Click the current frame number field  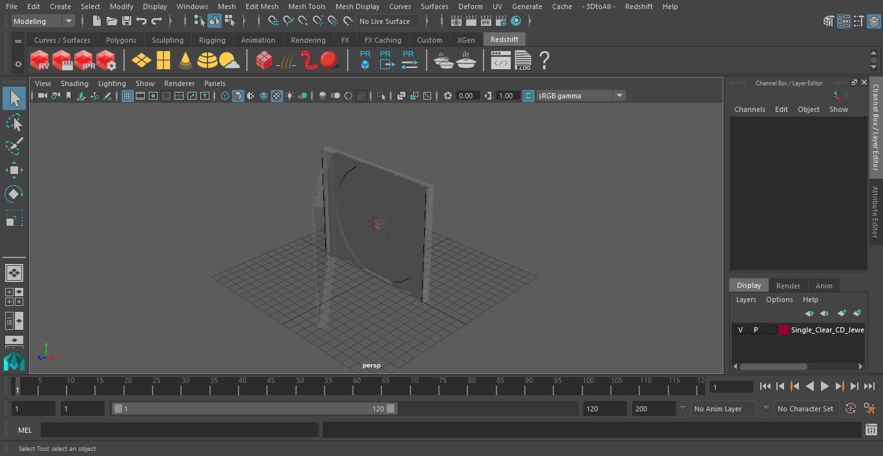pos(731,387)
